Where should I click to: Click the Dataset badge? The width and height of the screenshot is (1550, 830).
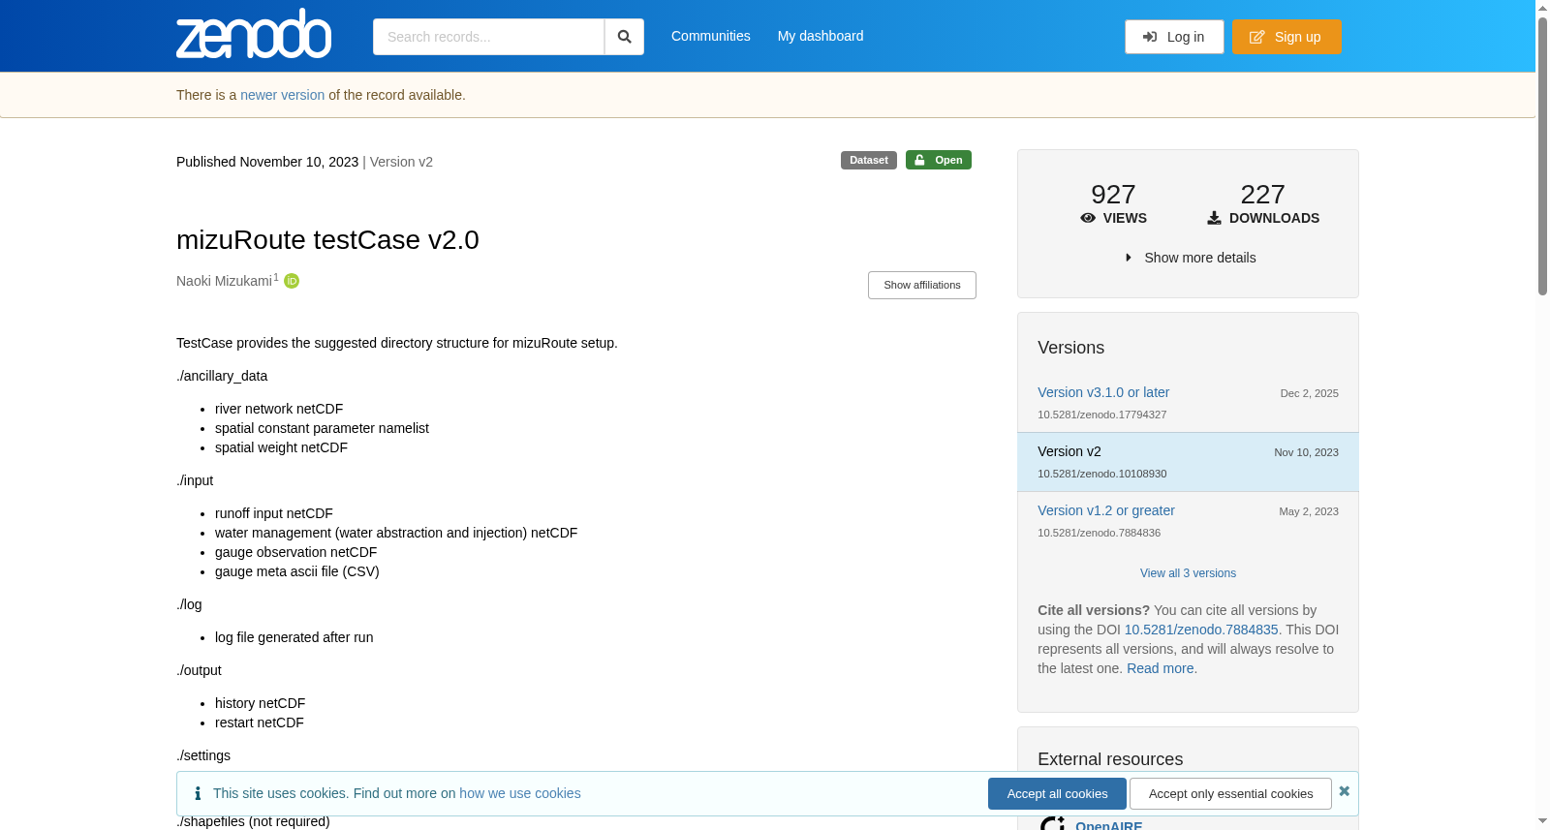click(x=869, y=160)
